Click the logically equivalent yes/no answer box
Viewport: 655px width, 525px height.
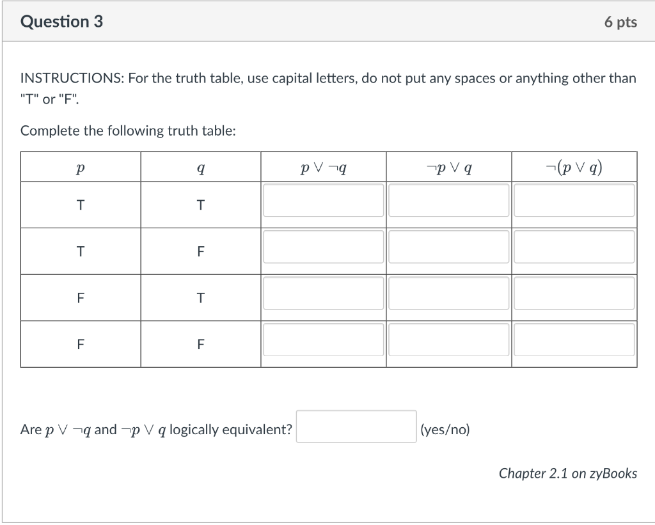[x=356, y=427]
